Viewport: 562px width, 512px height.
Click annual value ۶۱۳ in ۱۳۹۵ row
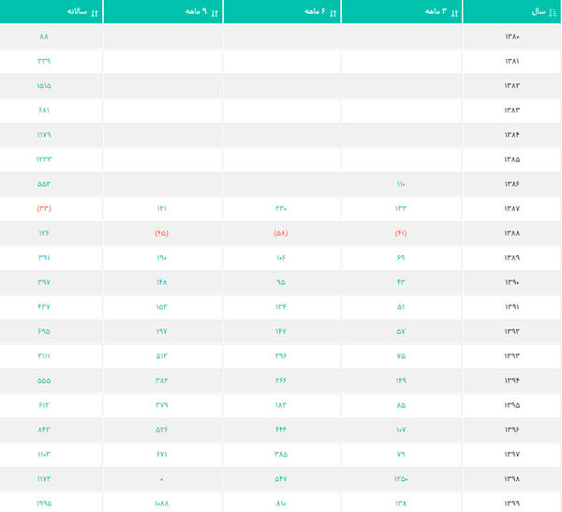click(44, 405)
